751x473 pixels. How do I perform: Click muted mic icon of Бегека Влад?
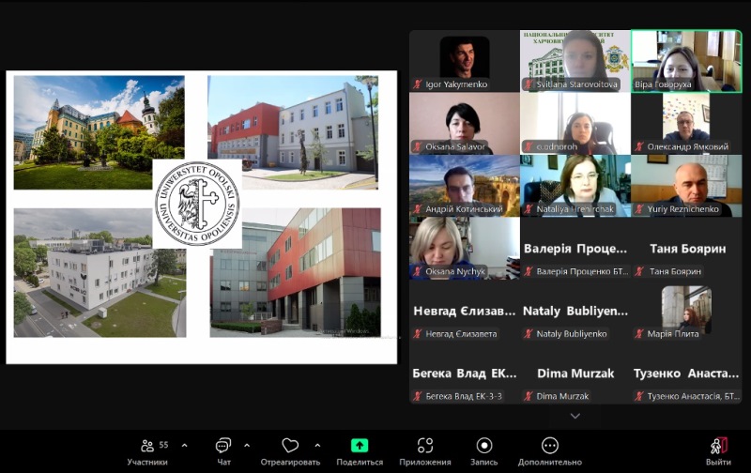[418, 396]
